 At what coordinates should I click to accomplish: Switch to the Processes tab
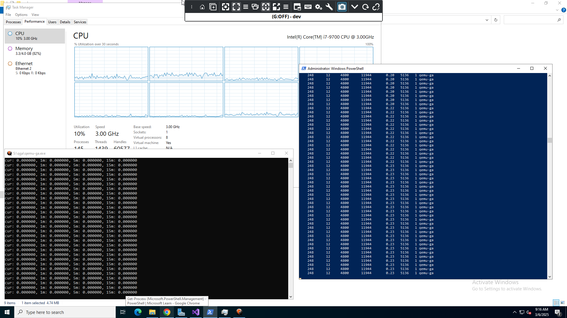pyautogui.click(x=13, y=22)
